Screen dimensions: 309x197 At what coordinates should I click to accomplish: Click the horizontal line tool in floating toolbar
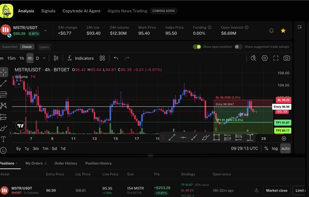tap(183, 137)
